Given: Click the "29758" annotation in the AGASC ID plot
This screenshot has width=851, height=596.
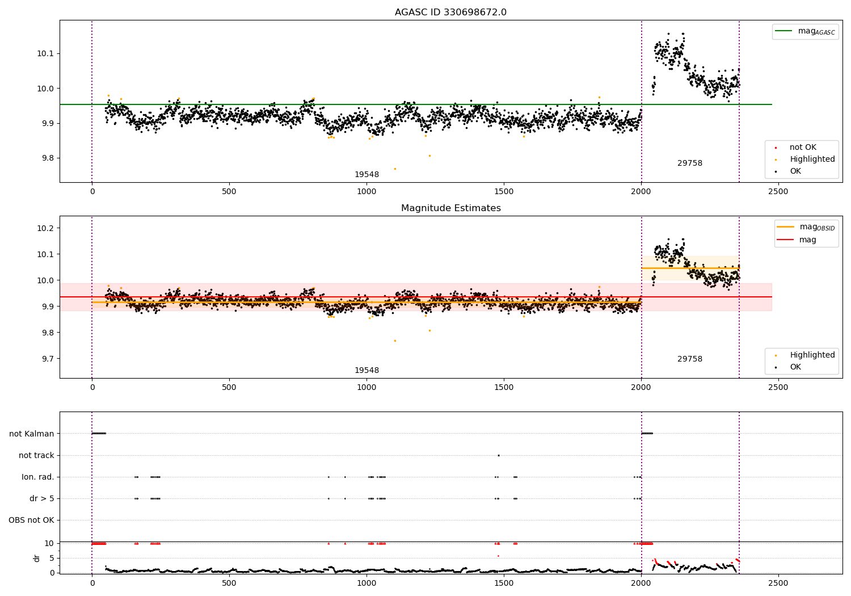Looking at the screenshot, I should point(690,163).
